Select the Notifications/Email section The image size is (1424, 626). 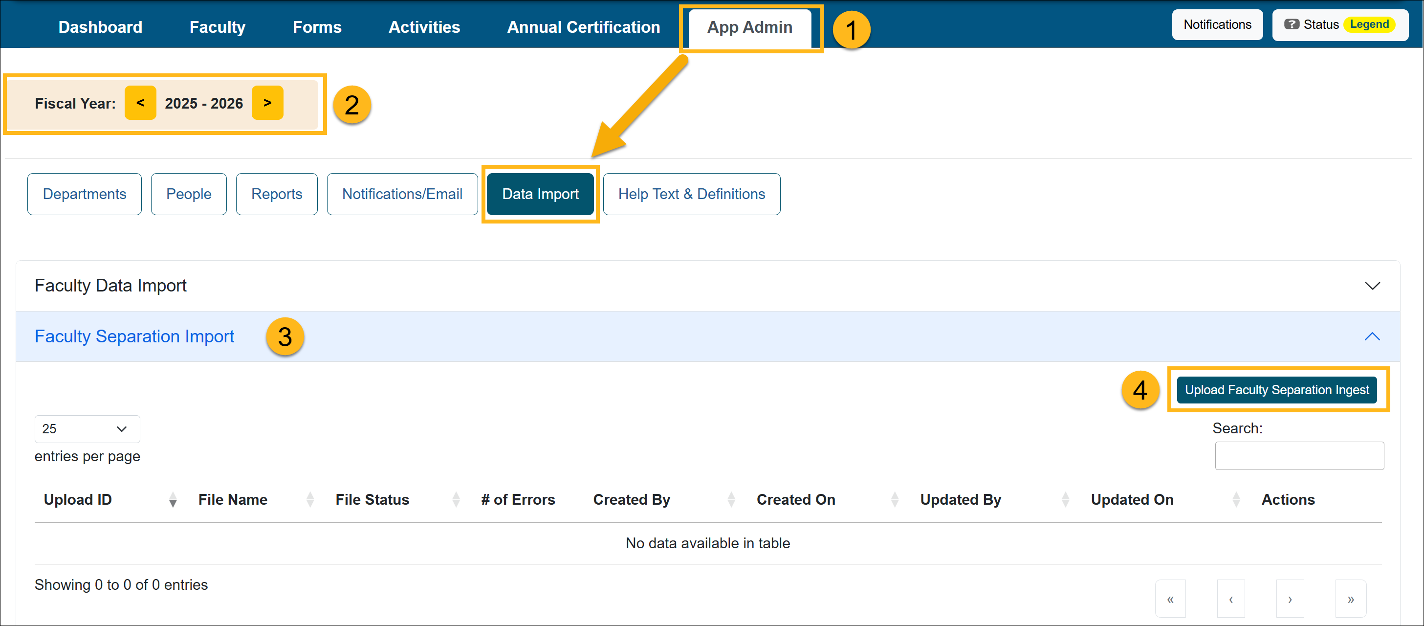[x=402, y=194]
